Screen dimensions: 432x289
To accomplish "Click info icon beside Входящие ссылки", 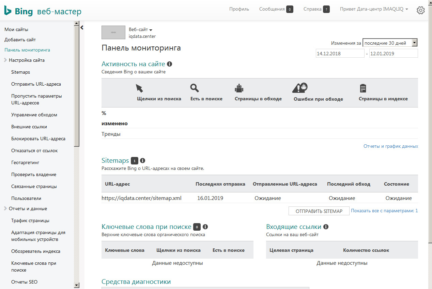I will tap(326, 227).
